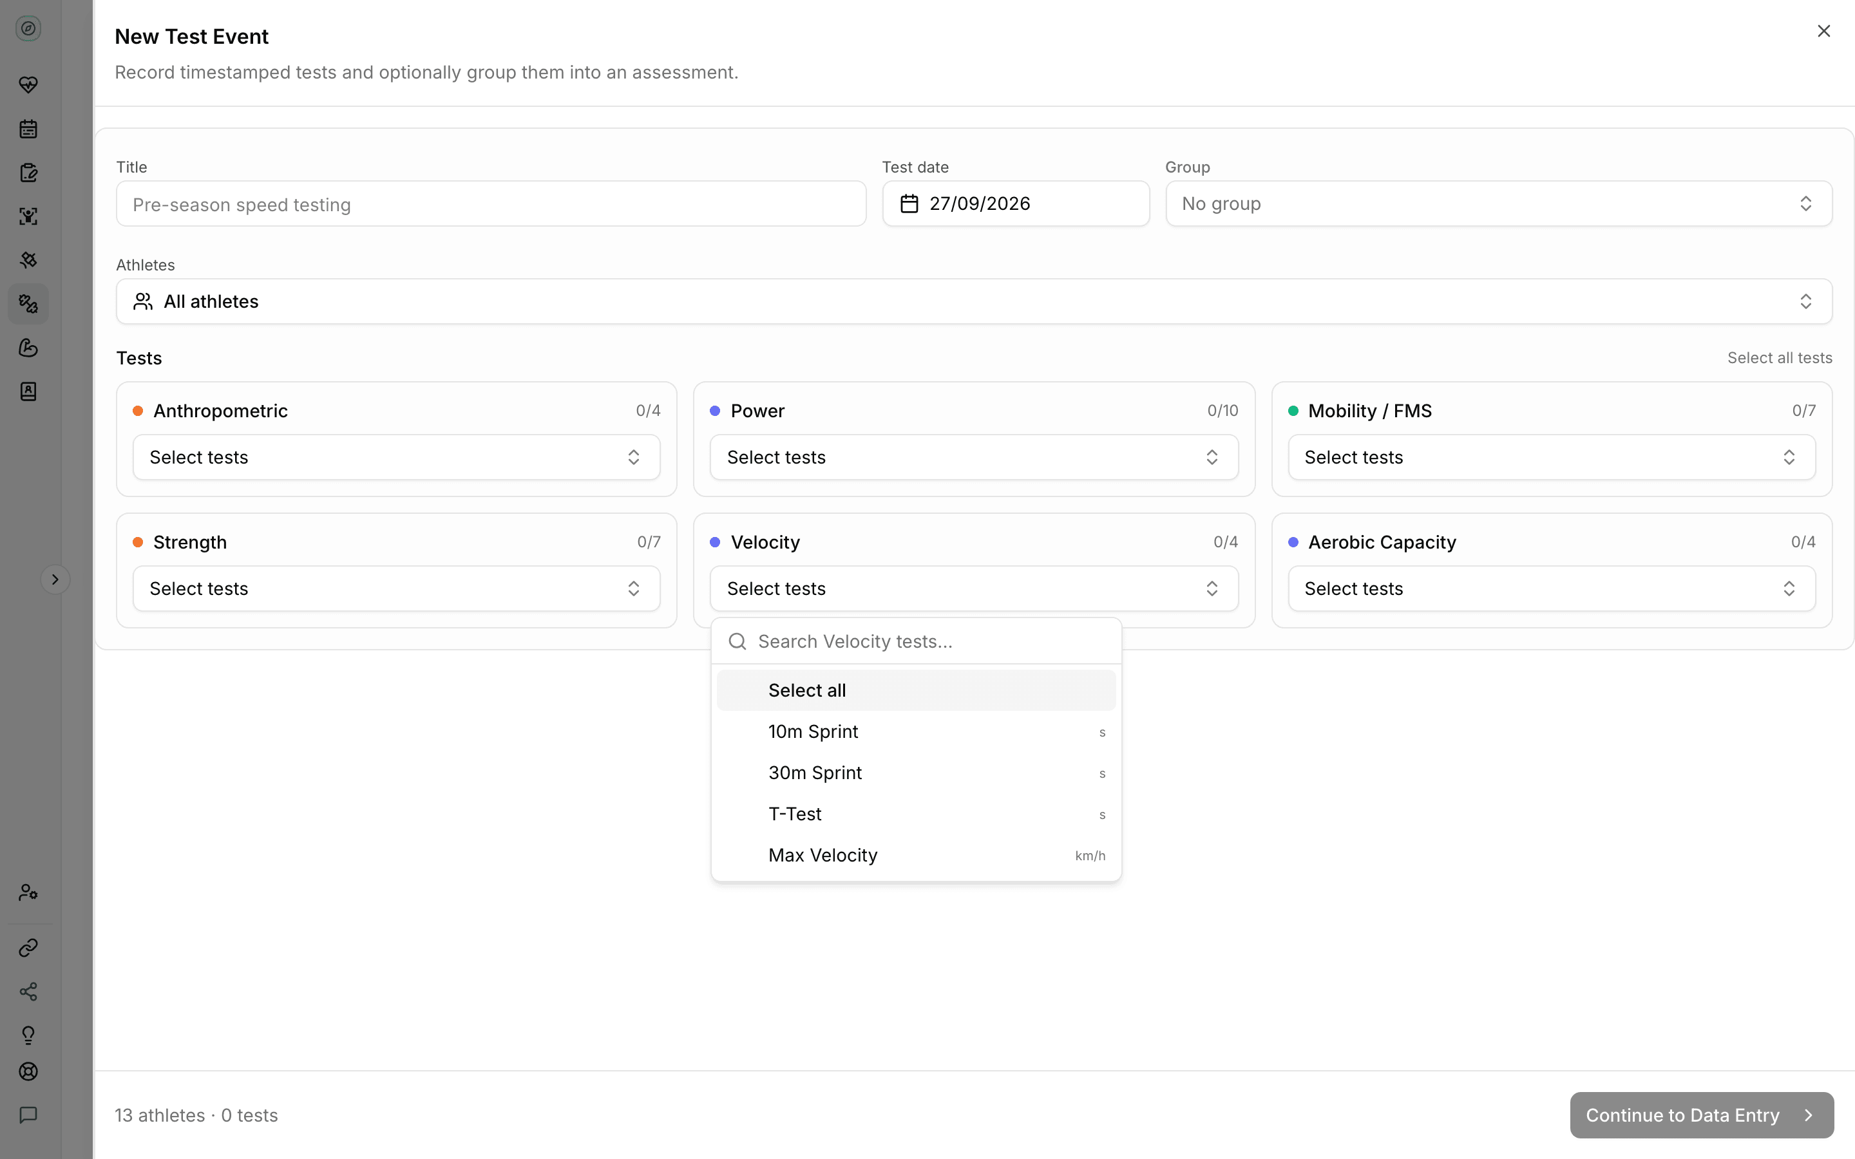
Task: Open the flexed bicep icon in sidebar
Action: [28, 348]
